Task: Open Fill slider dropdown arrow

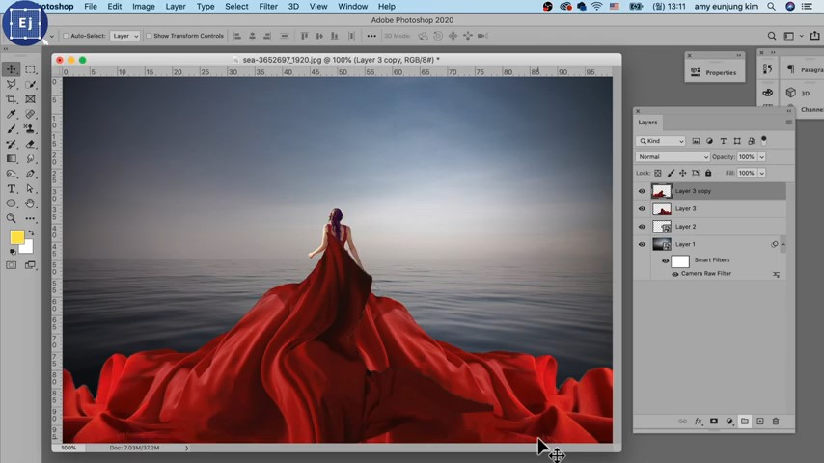Action: click(x=762, y=173)
